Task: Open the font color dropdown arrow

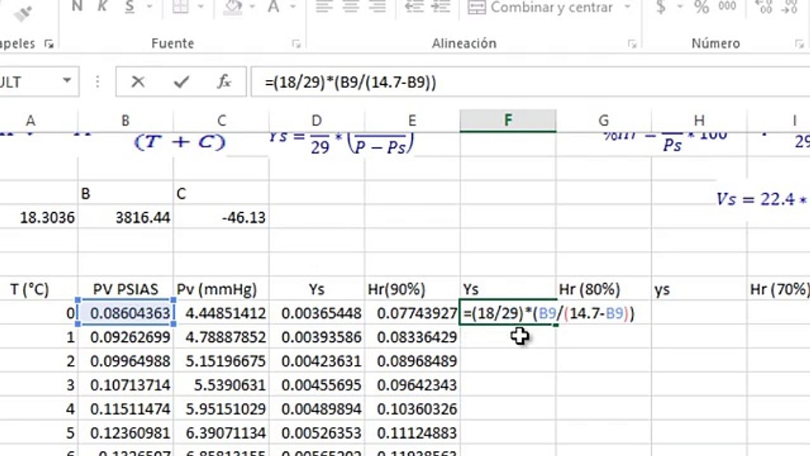Action: [x=292, y=8]
